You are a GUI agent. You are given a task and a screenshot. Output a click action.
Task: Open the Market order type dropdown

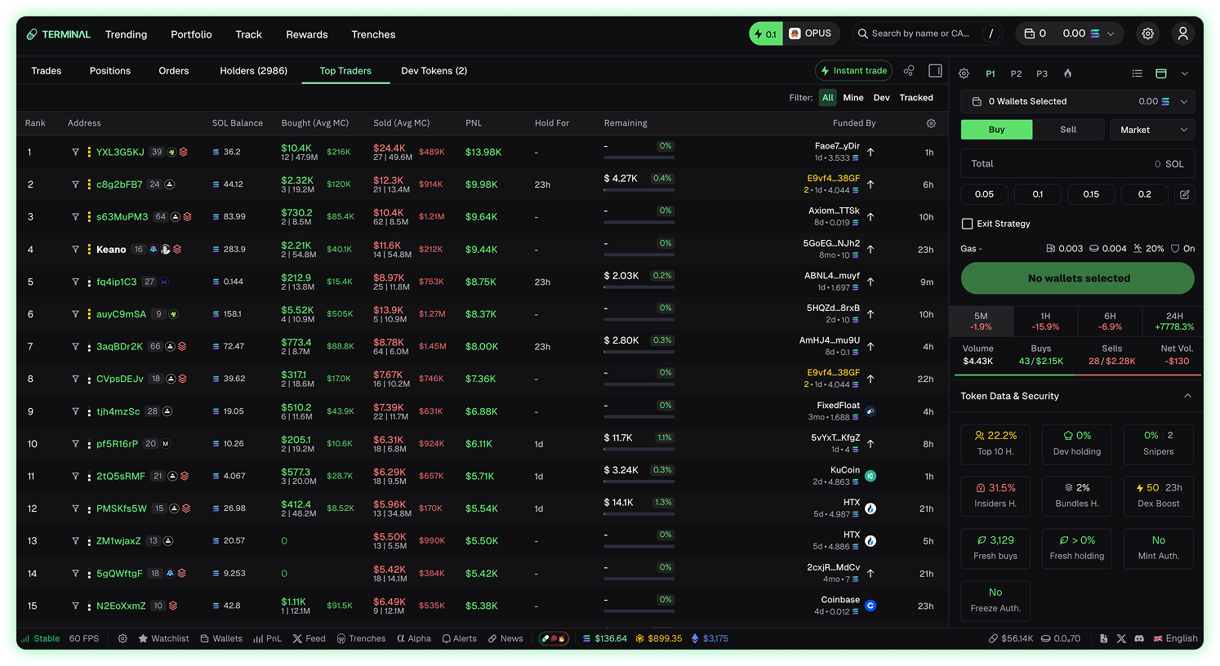[x=1151, y=130]
